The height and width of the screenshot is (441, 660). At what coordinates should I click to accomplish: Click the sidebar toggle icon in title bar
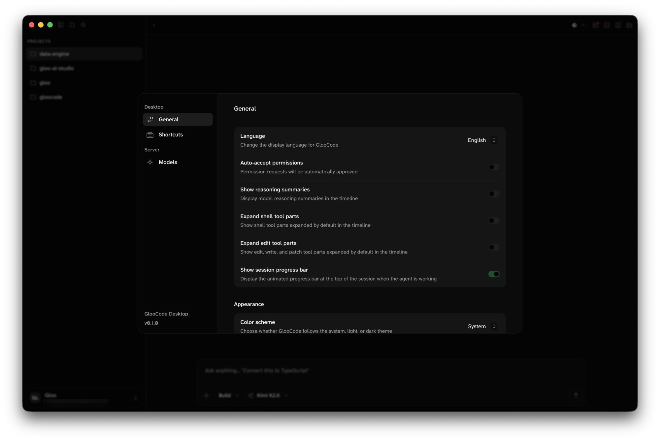click(x=61, y=25)
